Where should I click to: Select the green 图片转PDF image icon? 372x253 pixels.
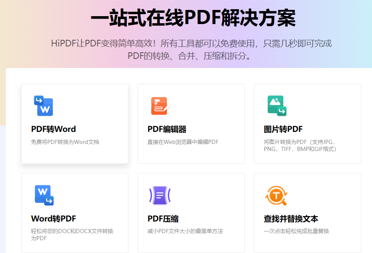tap(276, 106)
